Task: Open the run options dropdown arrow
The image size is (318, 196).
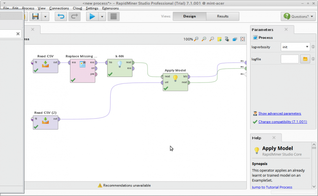Action: pyautogui.click(x=102, y=17)
